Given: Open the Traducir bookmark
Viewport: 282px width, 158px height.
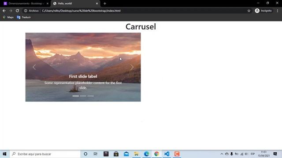Looking at the screenshot, I should click(x=24, y=17).
